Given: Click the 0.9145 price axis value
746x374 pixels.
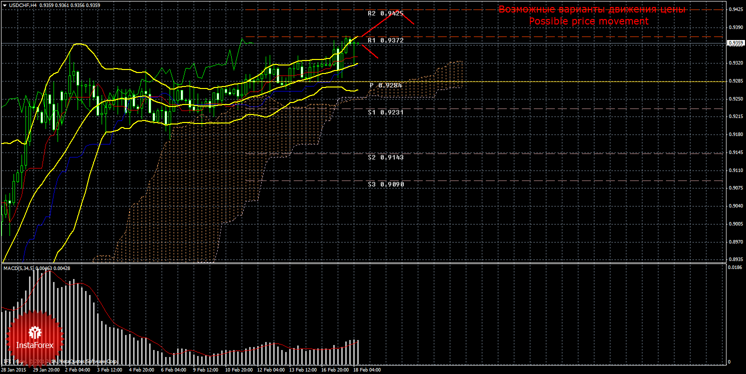Looking at the screenshot, I should tap(735, 152).
